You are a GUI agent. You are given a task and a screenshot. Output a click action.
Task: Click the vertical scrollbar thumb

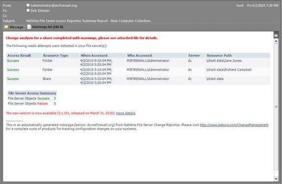point(276,106)
